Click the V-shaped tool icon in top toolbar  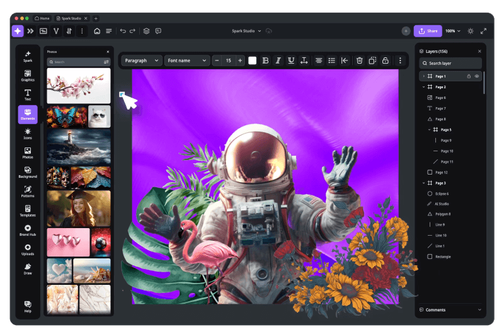pyautogui.click(x=56, y=31)
